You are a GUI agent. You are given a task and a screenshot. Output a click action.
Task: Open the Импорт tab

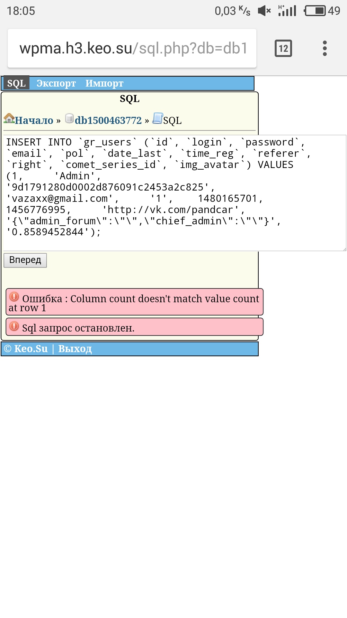104,83
